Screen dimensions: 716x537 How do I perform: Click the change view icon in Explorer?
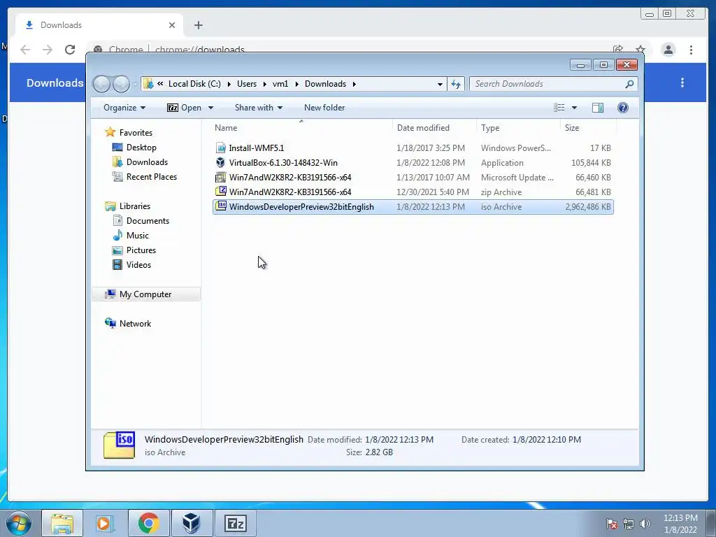559,108
